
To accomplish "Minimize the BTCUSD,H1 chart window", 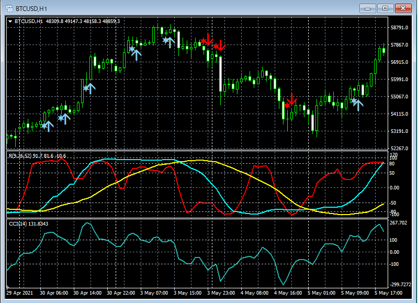I will 368,8.
